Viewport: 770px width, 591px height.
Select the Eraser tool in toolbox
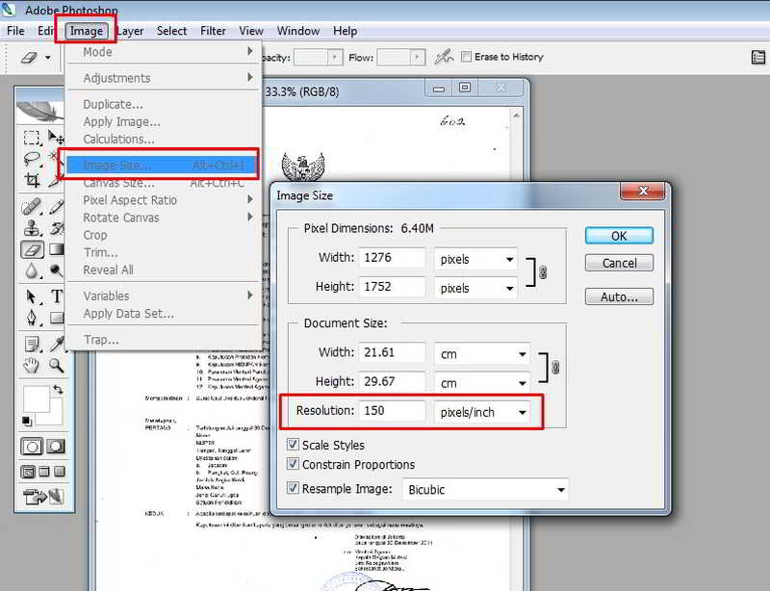32,249
